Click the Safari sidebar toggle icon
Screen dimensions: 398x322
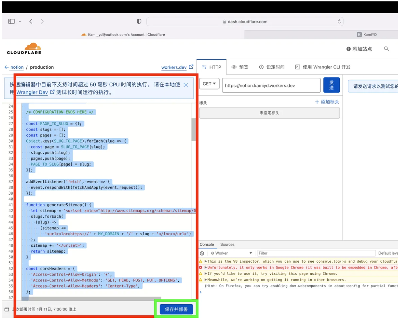11,22
